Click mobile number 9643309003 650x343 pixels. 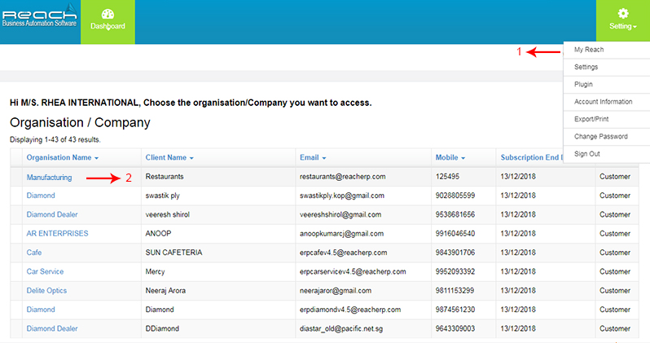click(x=455, y=328)
